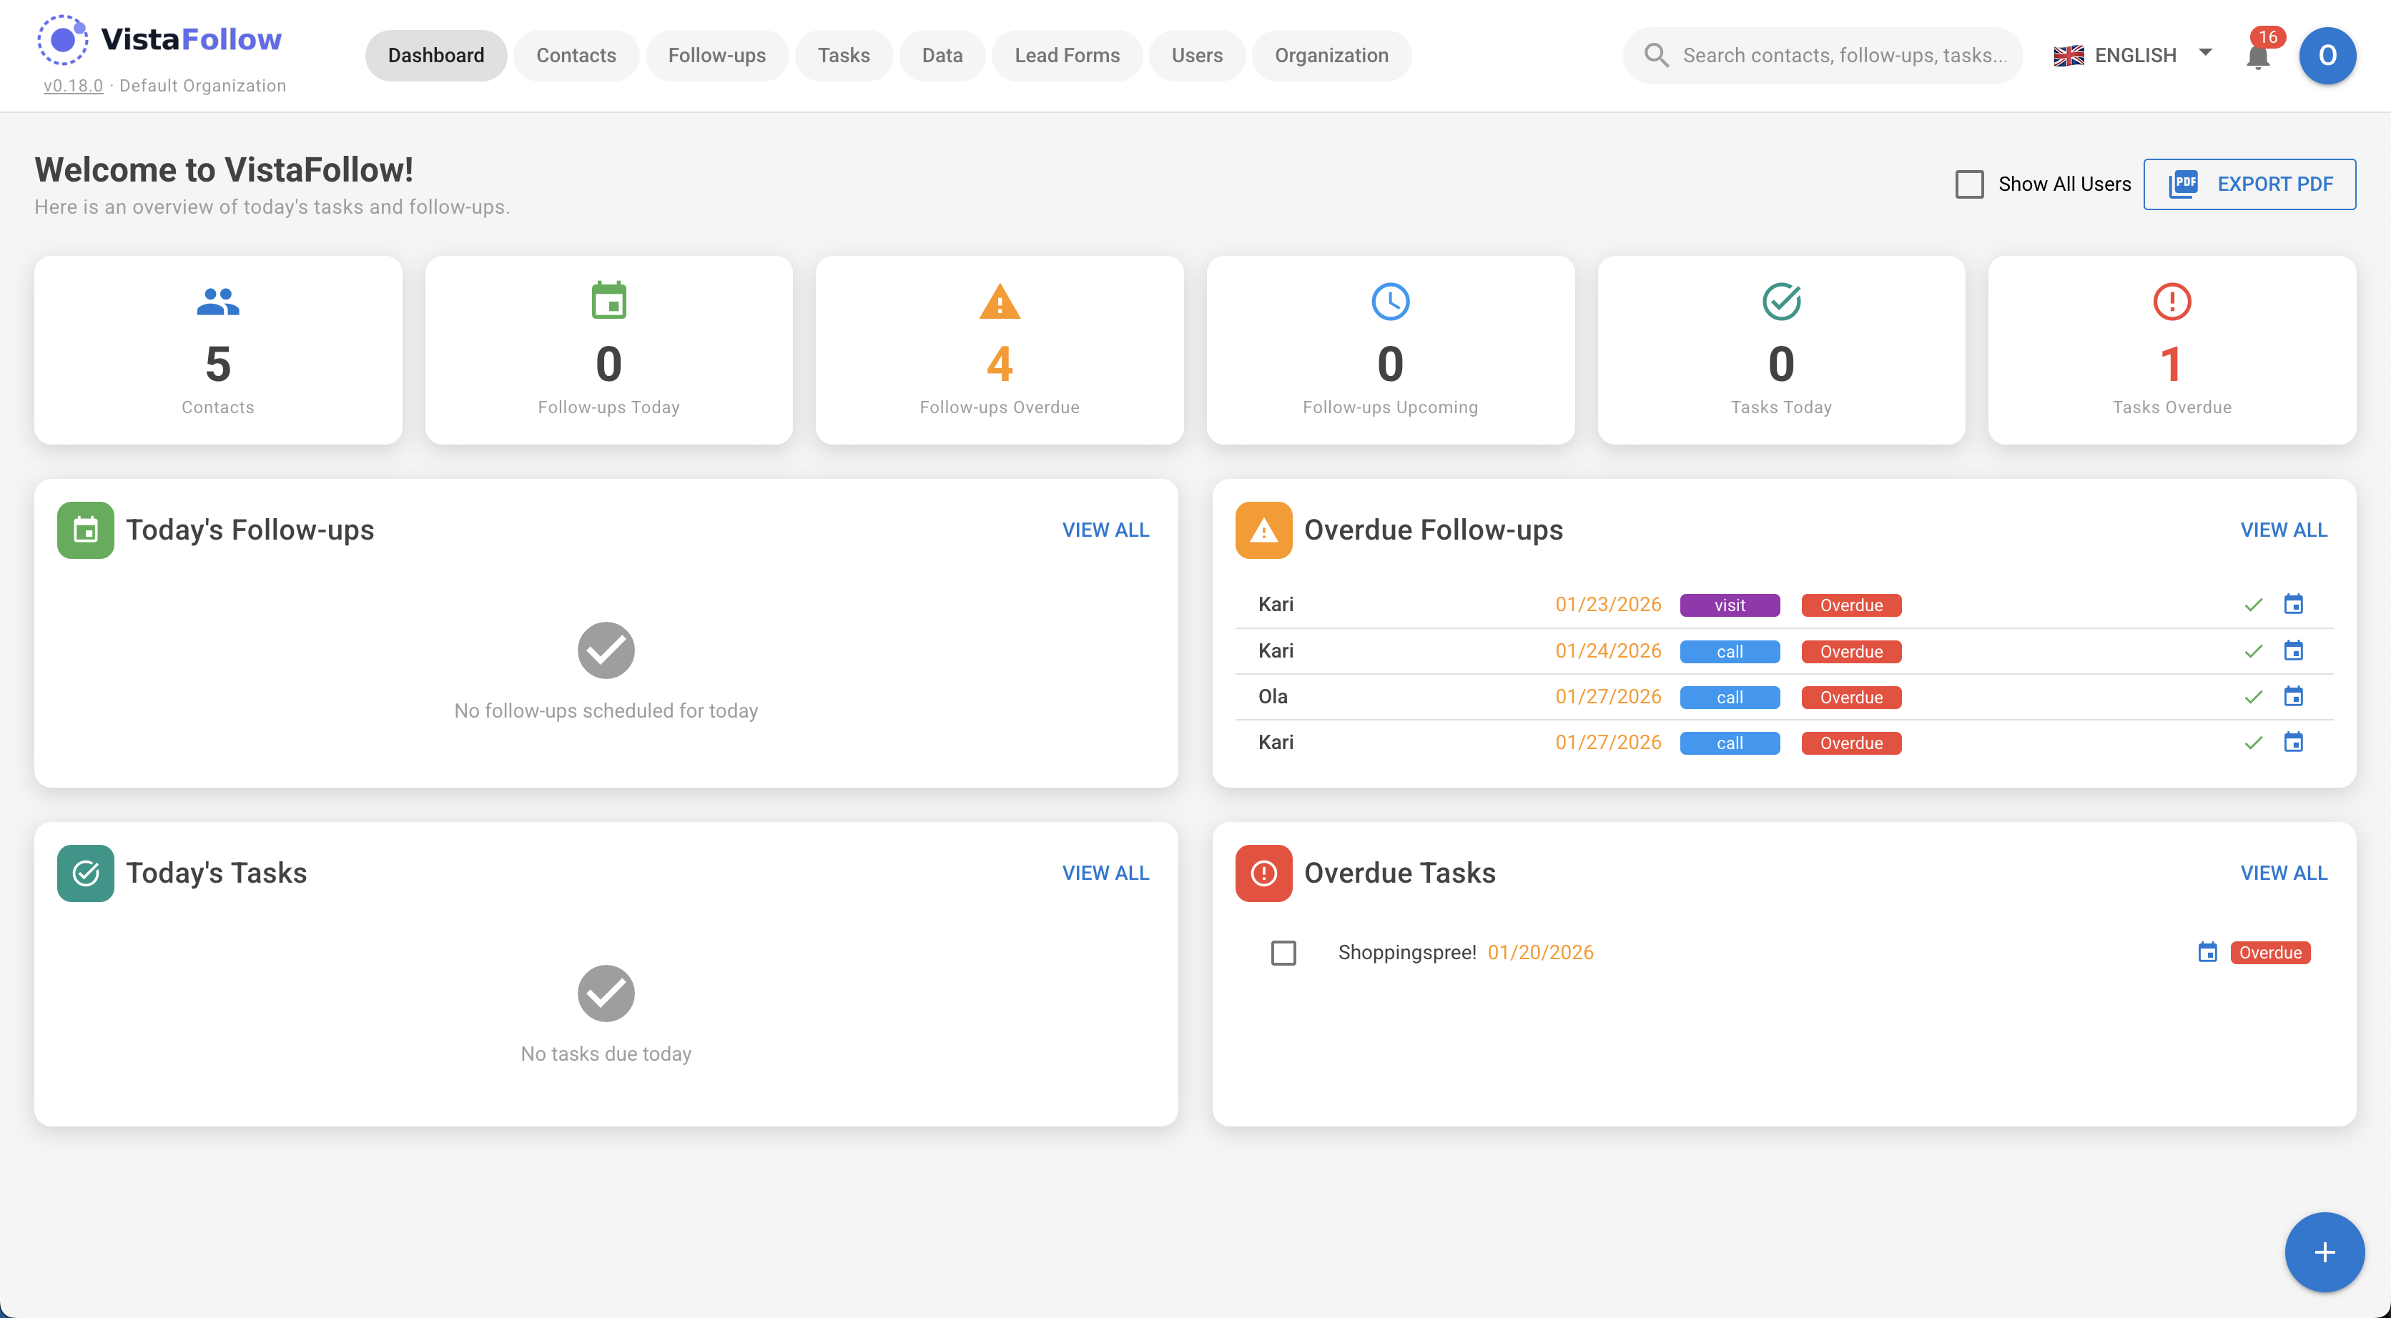Enable the Show All Users checkbox
Screen dimensions: 2391x1318
(x=1970, y=184)
